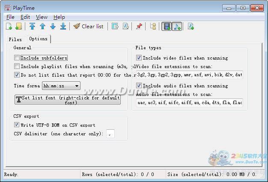
Task: Toggle the video files film icon
Action: click(x=167, y=27)
